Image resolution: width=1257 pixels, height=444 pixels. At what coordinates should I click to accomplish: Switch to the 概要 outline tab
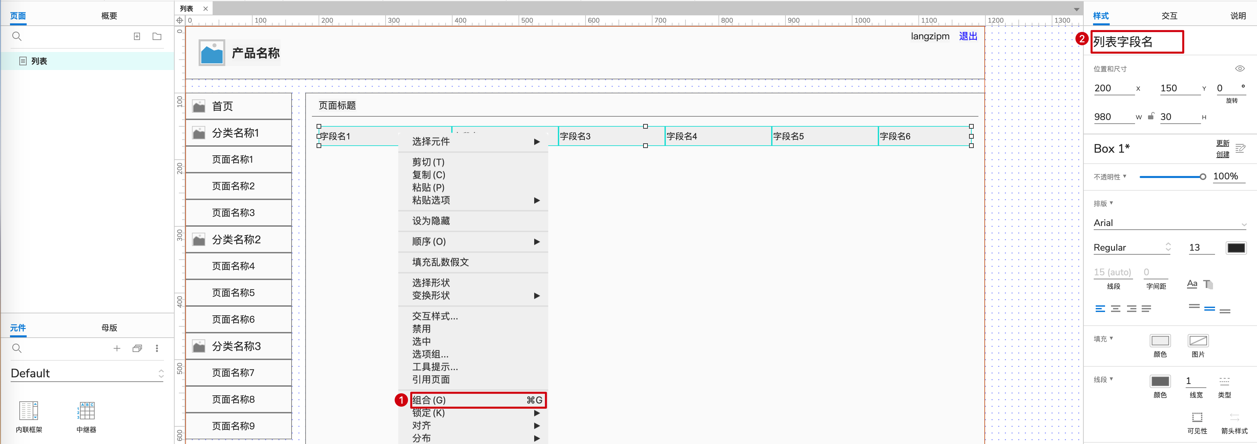click(109, 16)
